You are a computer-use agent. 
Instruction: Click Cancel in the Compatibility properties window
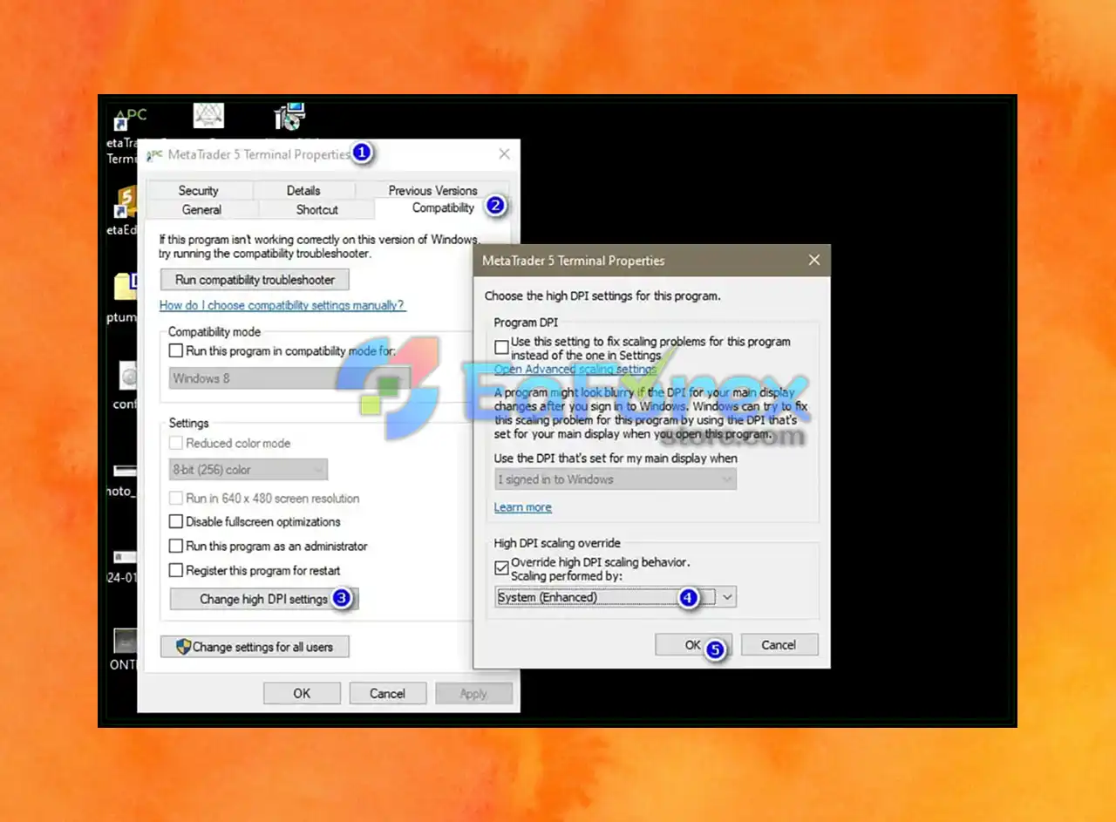(387, 694)
